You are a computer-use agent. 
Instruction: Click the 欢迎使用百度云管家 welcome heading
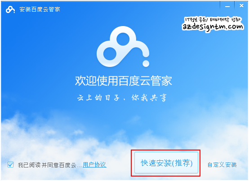[x=124, y=81]
